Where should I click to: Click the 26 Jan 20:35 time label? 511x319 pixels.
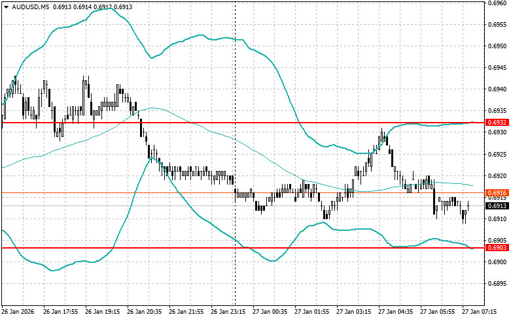[x=145, y=312]
